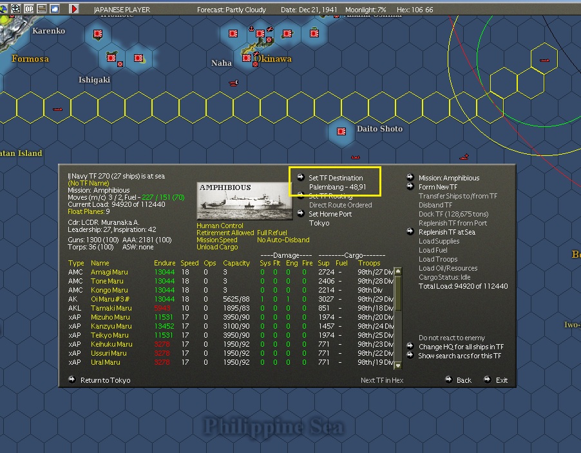The width and height of the screenshot is (581, 453).
Task: Click the Disband TF option
Action: [x=435, y=205]
